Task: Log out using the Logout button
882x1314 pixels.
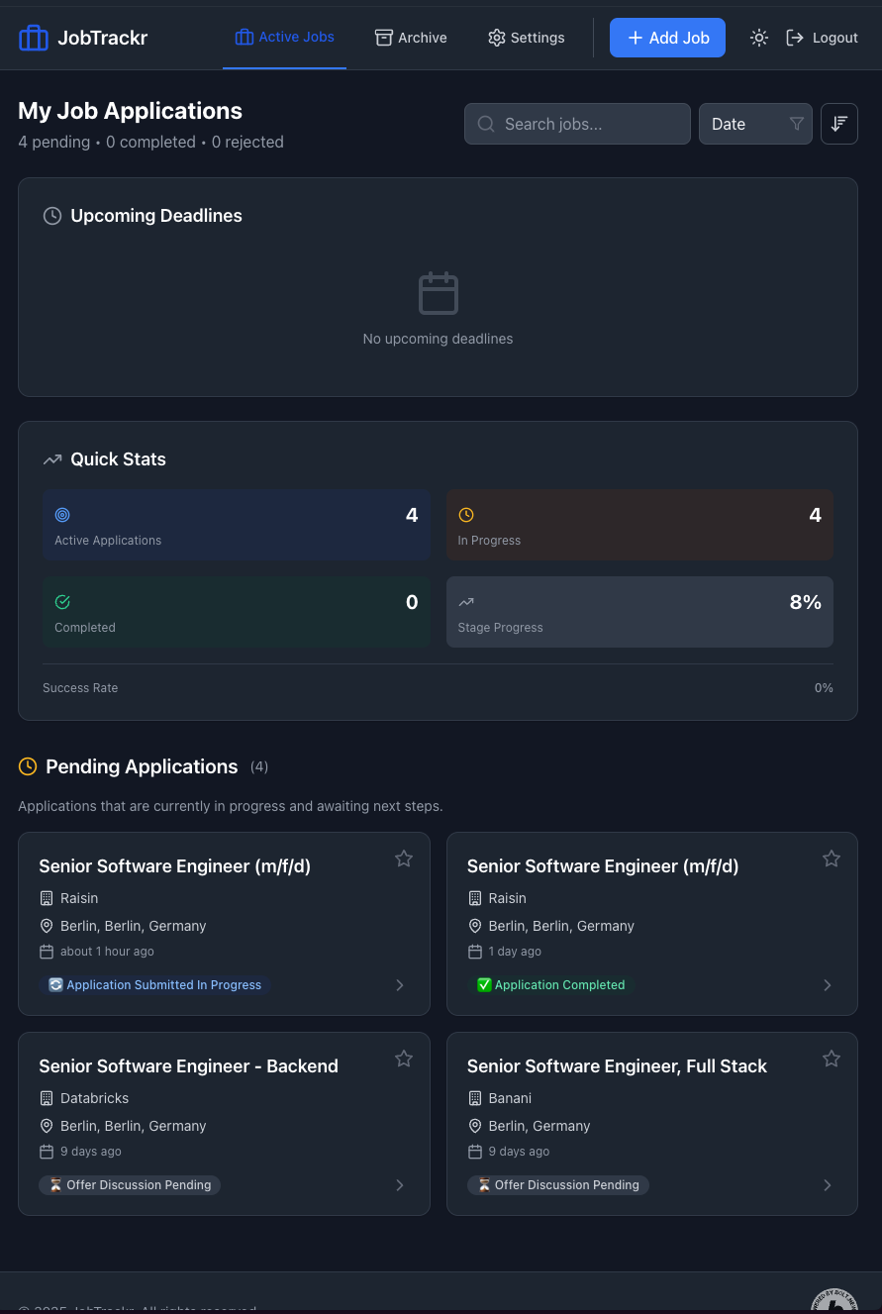Action: pos(823,38)
